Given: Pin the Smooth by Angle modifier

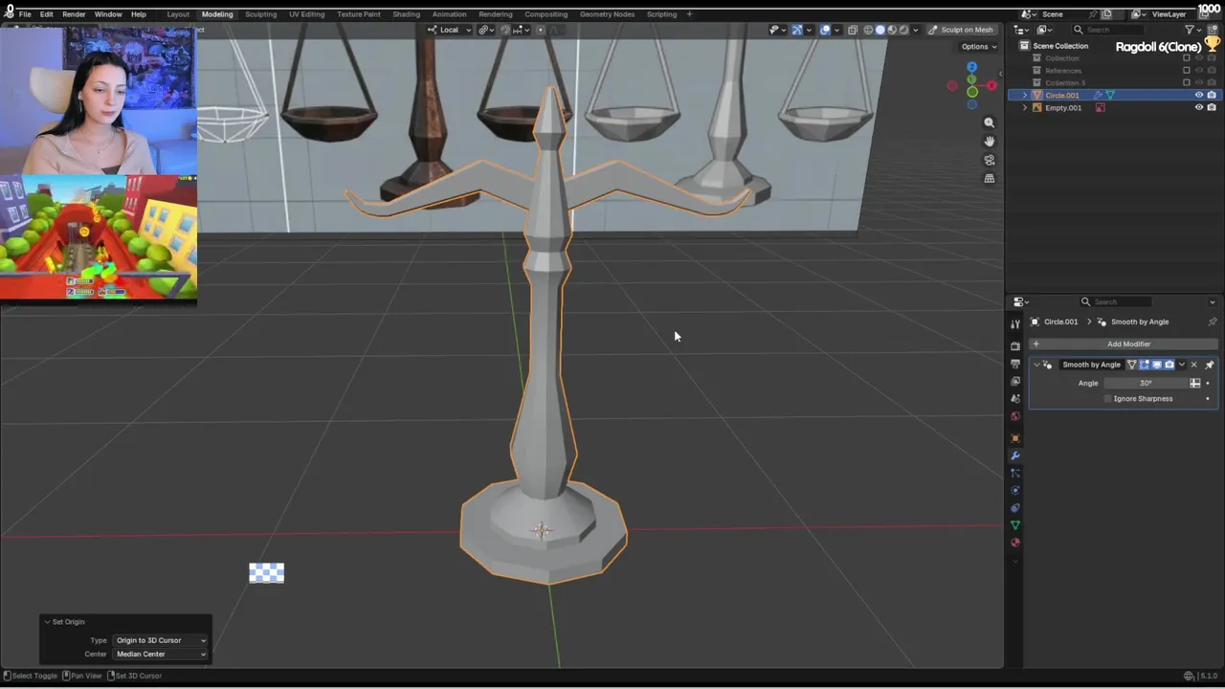Looking at the screenshot, I should click(x=1209, y=365).
